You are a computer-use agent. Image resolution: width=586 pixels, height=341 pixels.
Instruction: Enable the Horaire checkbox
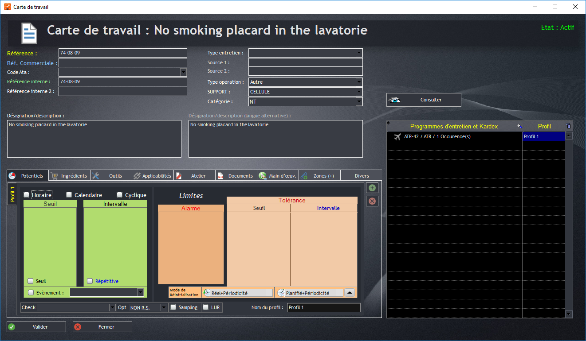click(27, 195)
